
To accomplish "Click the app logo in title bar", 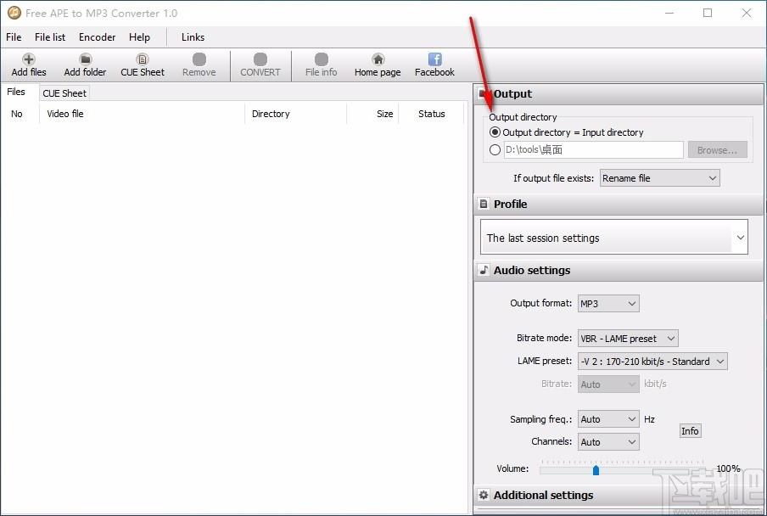I will pos(14,14).
